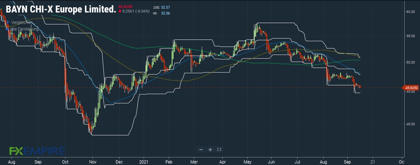Screen dimensions: 420x165
Task: Click the Apr time axis label
Action: (x=222, y=162)
